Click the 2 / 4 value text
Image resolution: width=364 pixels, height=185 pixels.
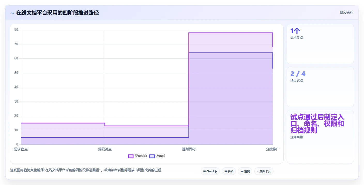(x=298, y=74)
